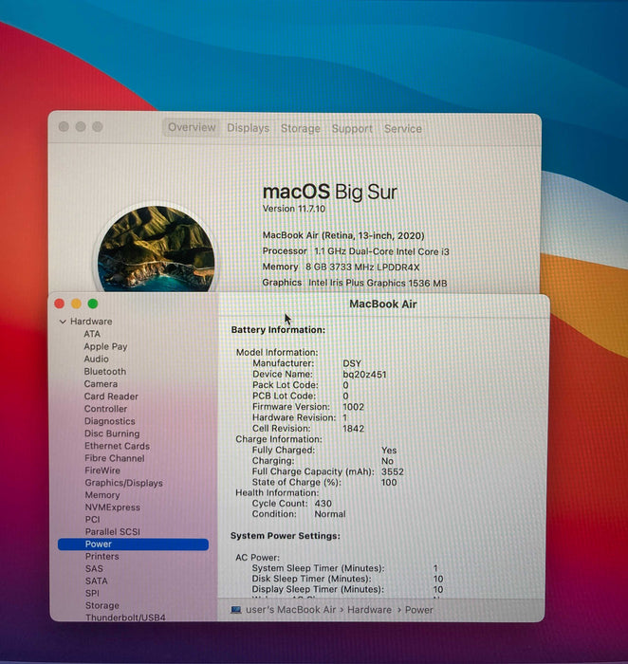Select Bluetooth in the sidebar
The width and height of the screenshot is (628, 664).
[105, 372]
